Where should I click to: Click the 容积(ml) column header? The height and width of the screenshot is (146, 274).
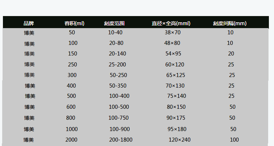click(74, 23)
